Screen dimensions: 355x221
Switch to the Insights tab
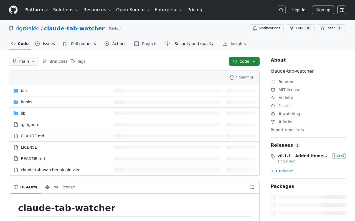point(234,44)
